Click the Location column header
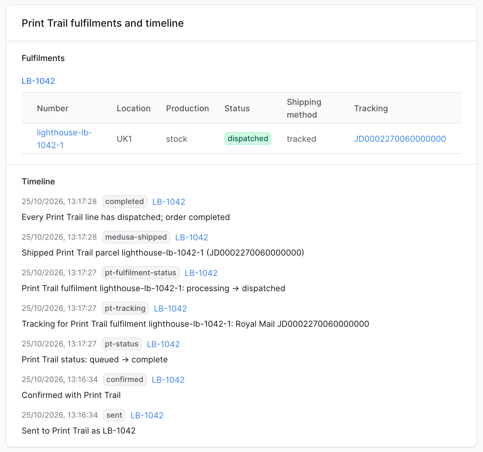Image resolution: width=483 pixels, height=452 pixels. click(134, 108)
